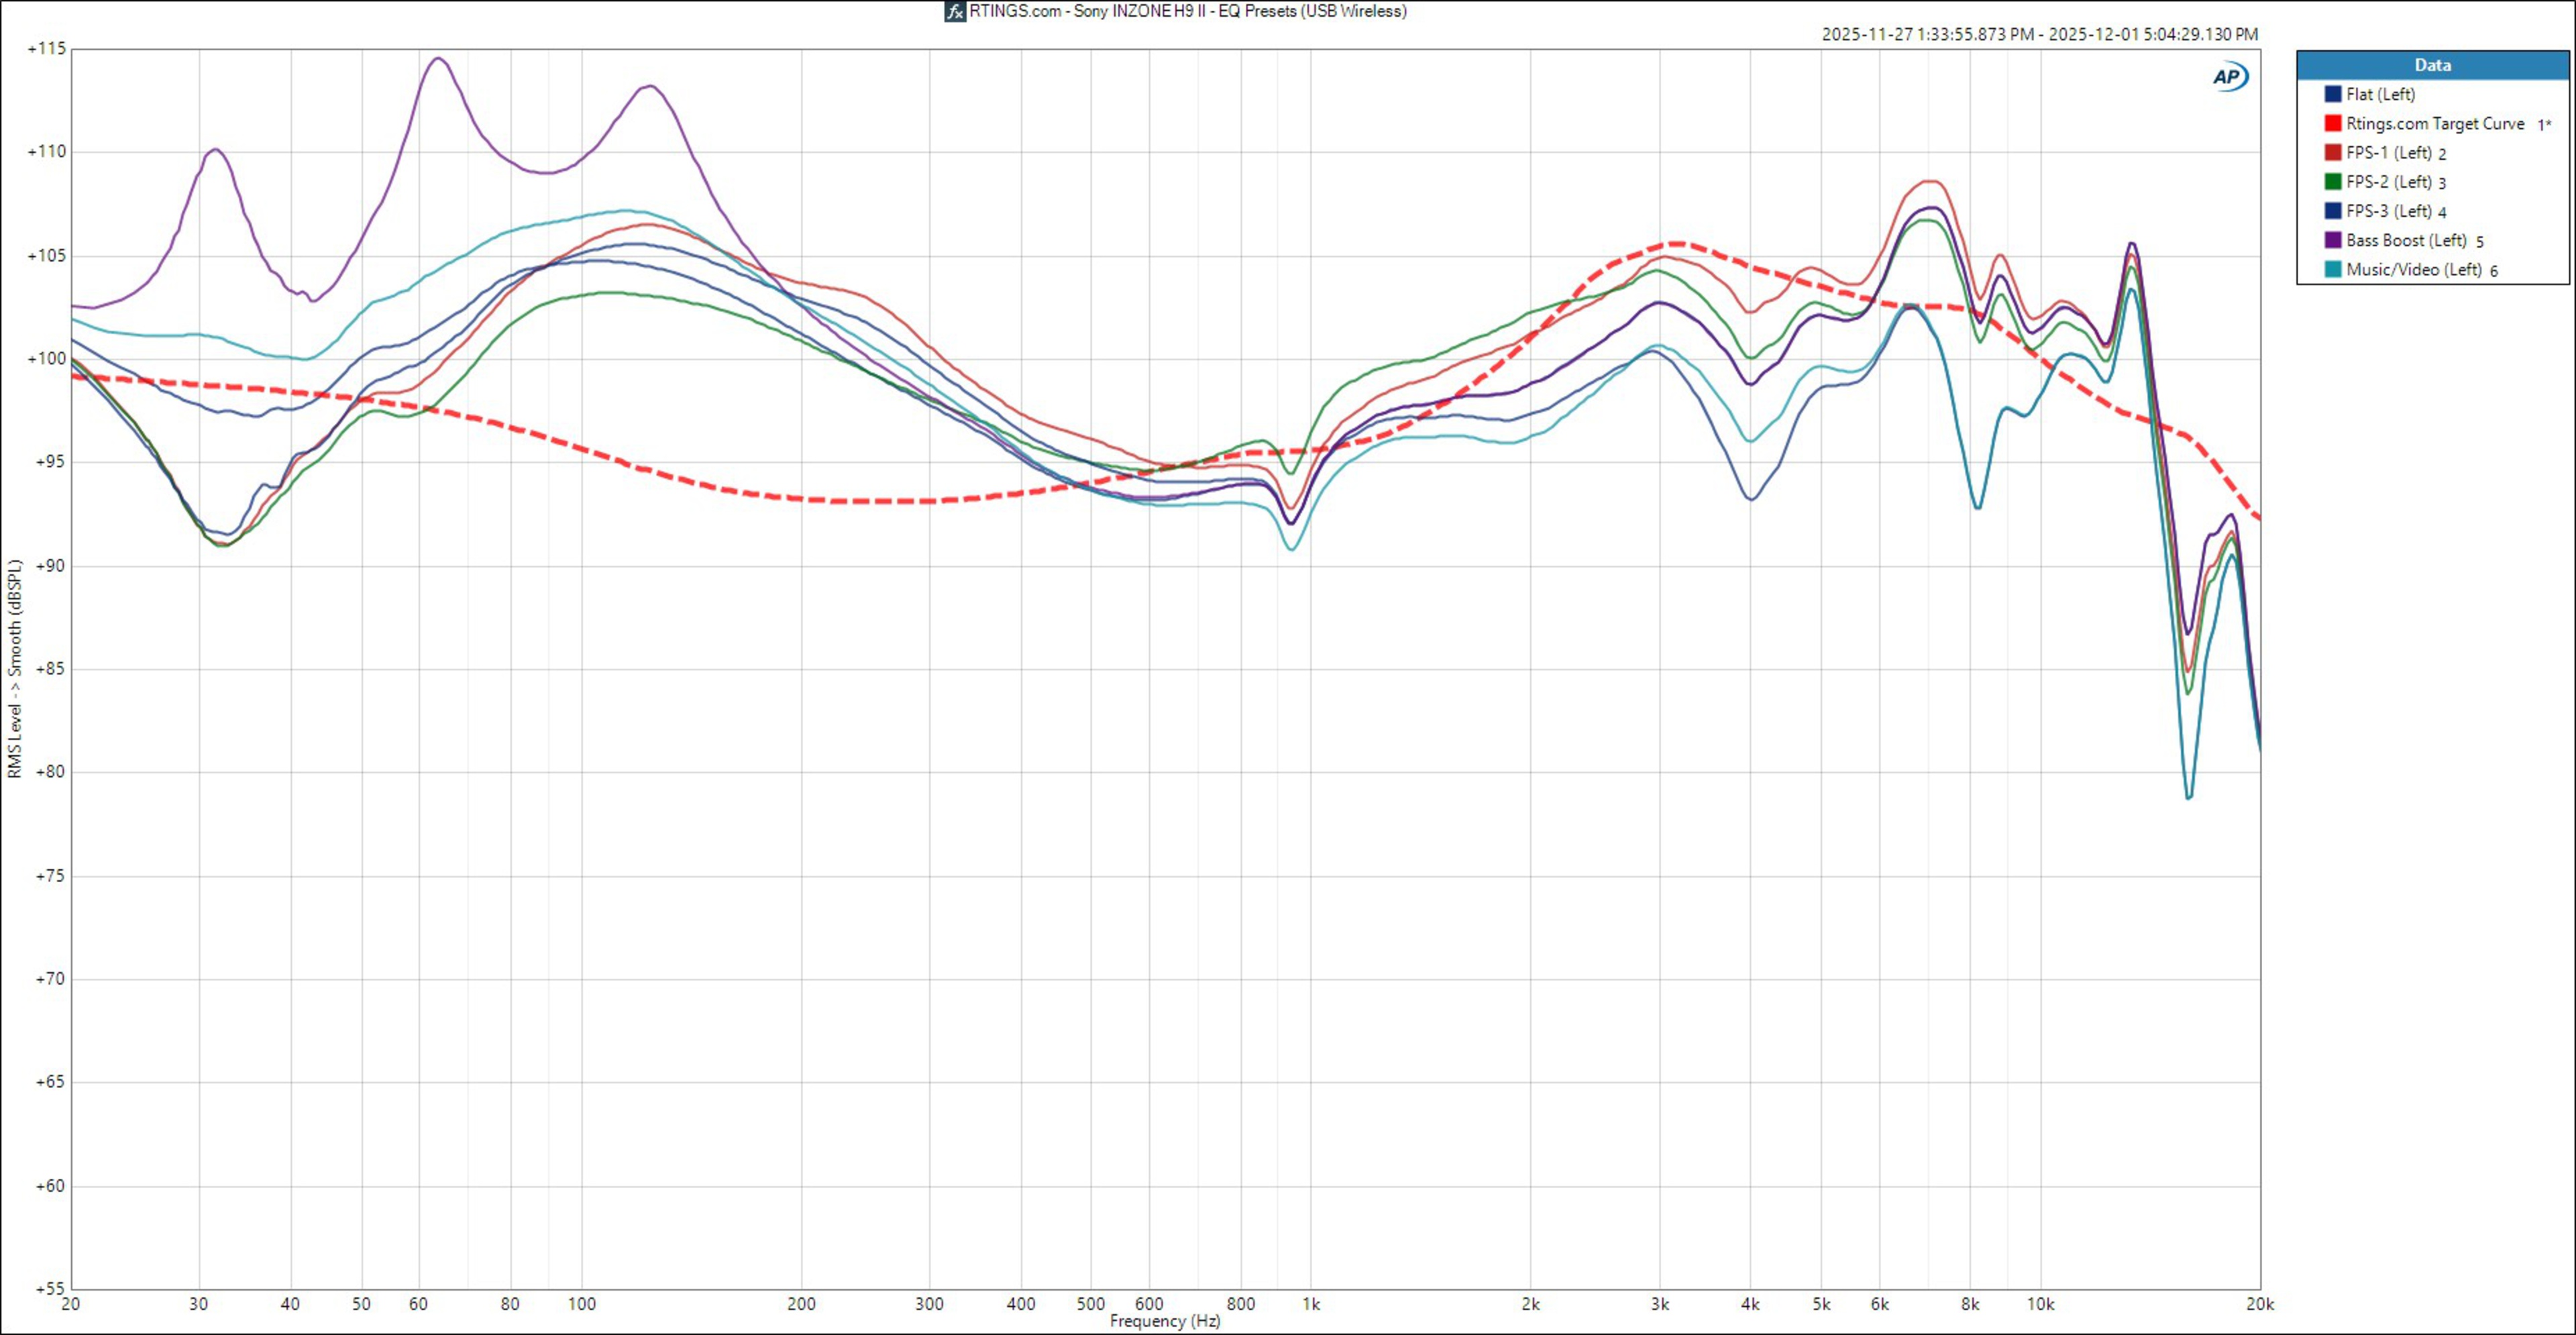Click the Sony INZONE H9 II graph title
2576x1335 pixels.
(1188, 12)
